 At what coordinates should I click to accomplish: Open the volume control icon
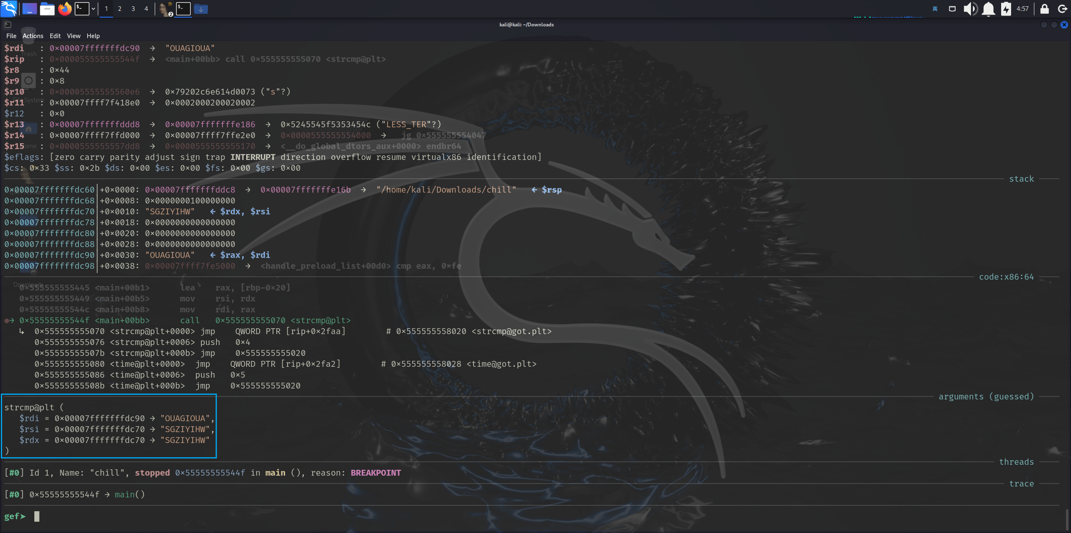970,8
